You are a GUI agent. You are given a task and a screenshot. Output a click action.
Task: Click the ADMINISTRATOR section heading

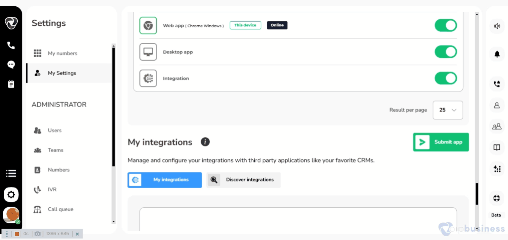tap(59, 105)
